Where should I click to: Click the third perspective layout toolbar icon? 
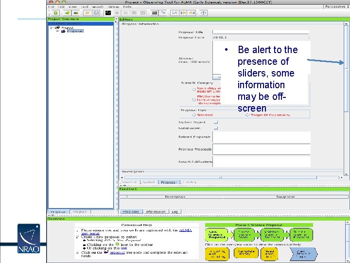tap(192, 13)
